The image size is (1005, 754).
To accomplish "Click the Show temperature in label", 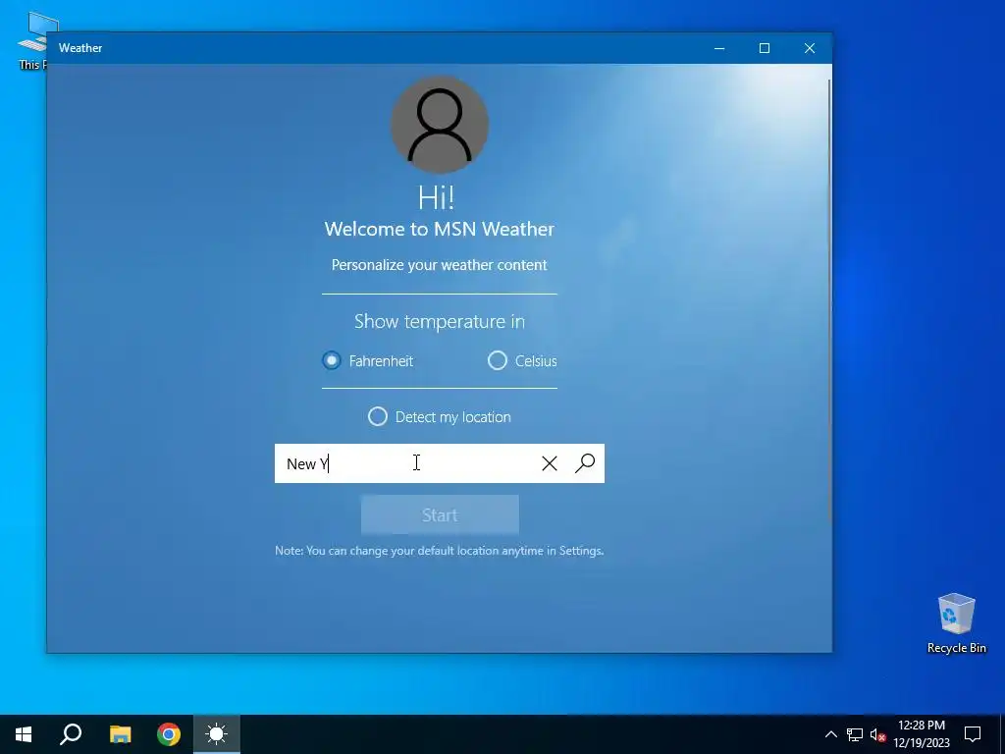I will click(440, 321).
